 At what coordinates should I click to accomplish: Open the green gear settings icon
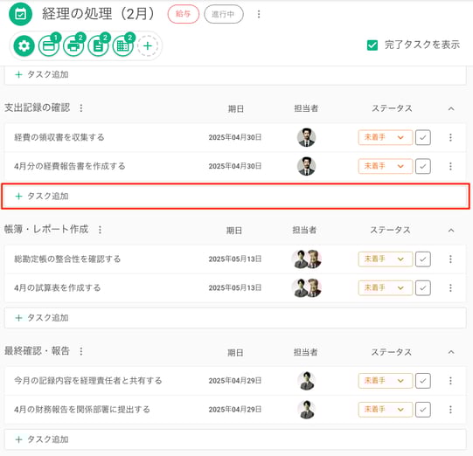(24, 45)
